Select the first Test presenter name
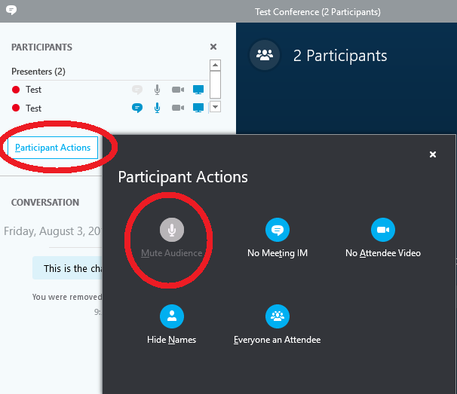Image resolution: width=457 pixels, height=394 pixels. coord(34,90)
